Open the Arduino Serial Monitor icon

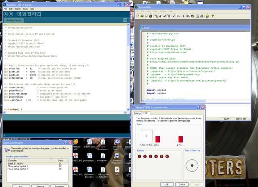click(39, 14)
